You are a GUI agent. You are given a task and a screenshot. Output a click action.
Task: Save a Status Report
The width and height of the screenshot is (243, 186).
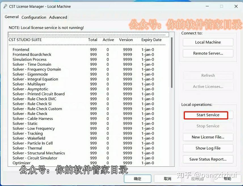[x=208, y=159]
